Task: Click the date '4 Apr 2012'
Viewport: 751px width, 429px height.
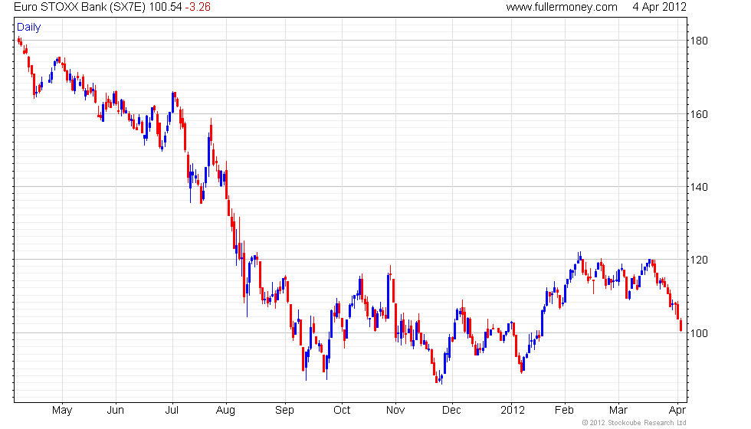Action: [660, 7]
